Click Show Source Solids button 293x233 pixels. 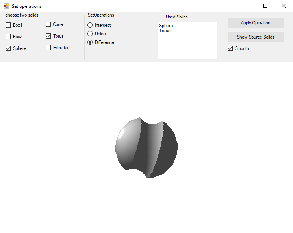click(x=256, y=37)
